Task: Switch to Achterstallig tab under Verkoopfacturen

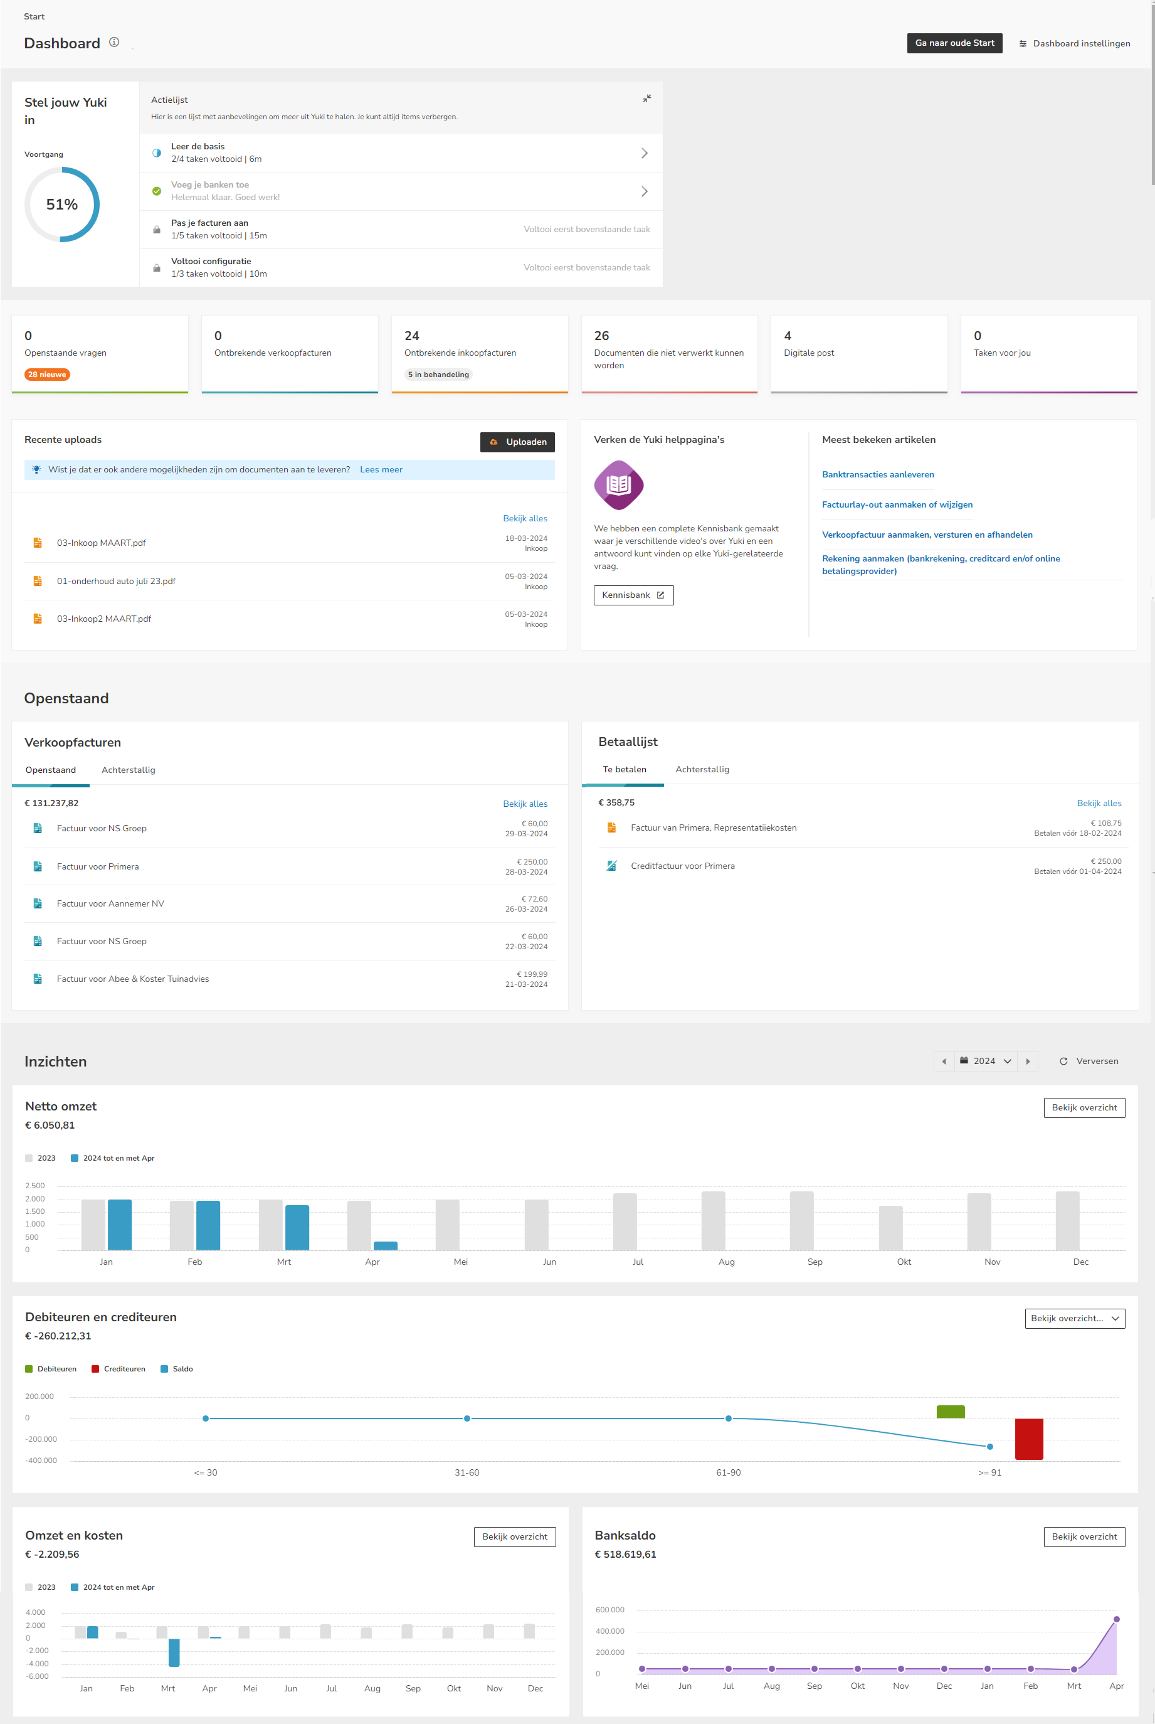Action: click(128, 770)
